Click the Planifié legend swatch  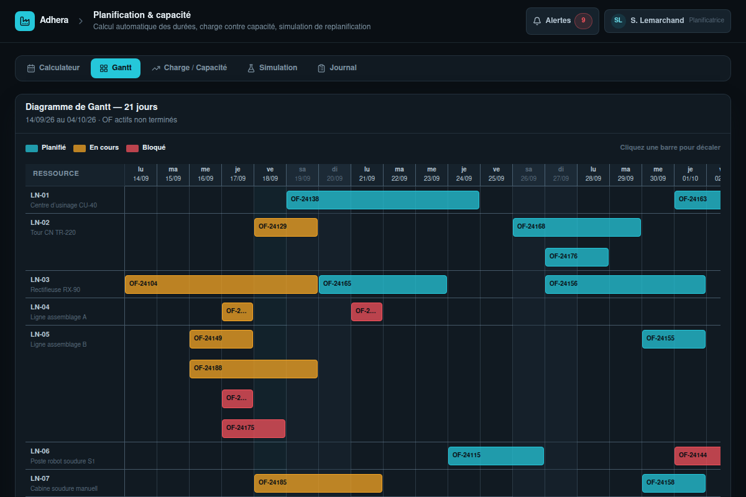32,148
